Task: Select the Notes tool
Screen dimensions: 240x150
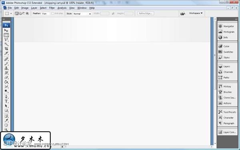Action: [x=6, y=116]
